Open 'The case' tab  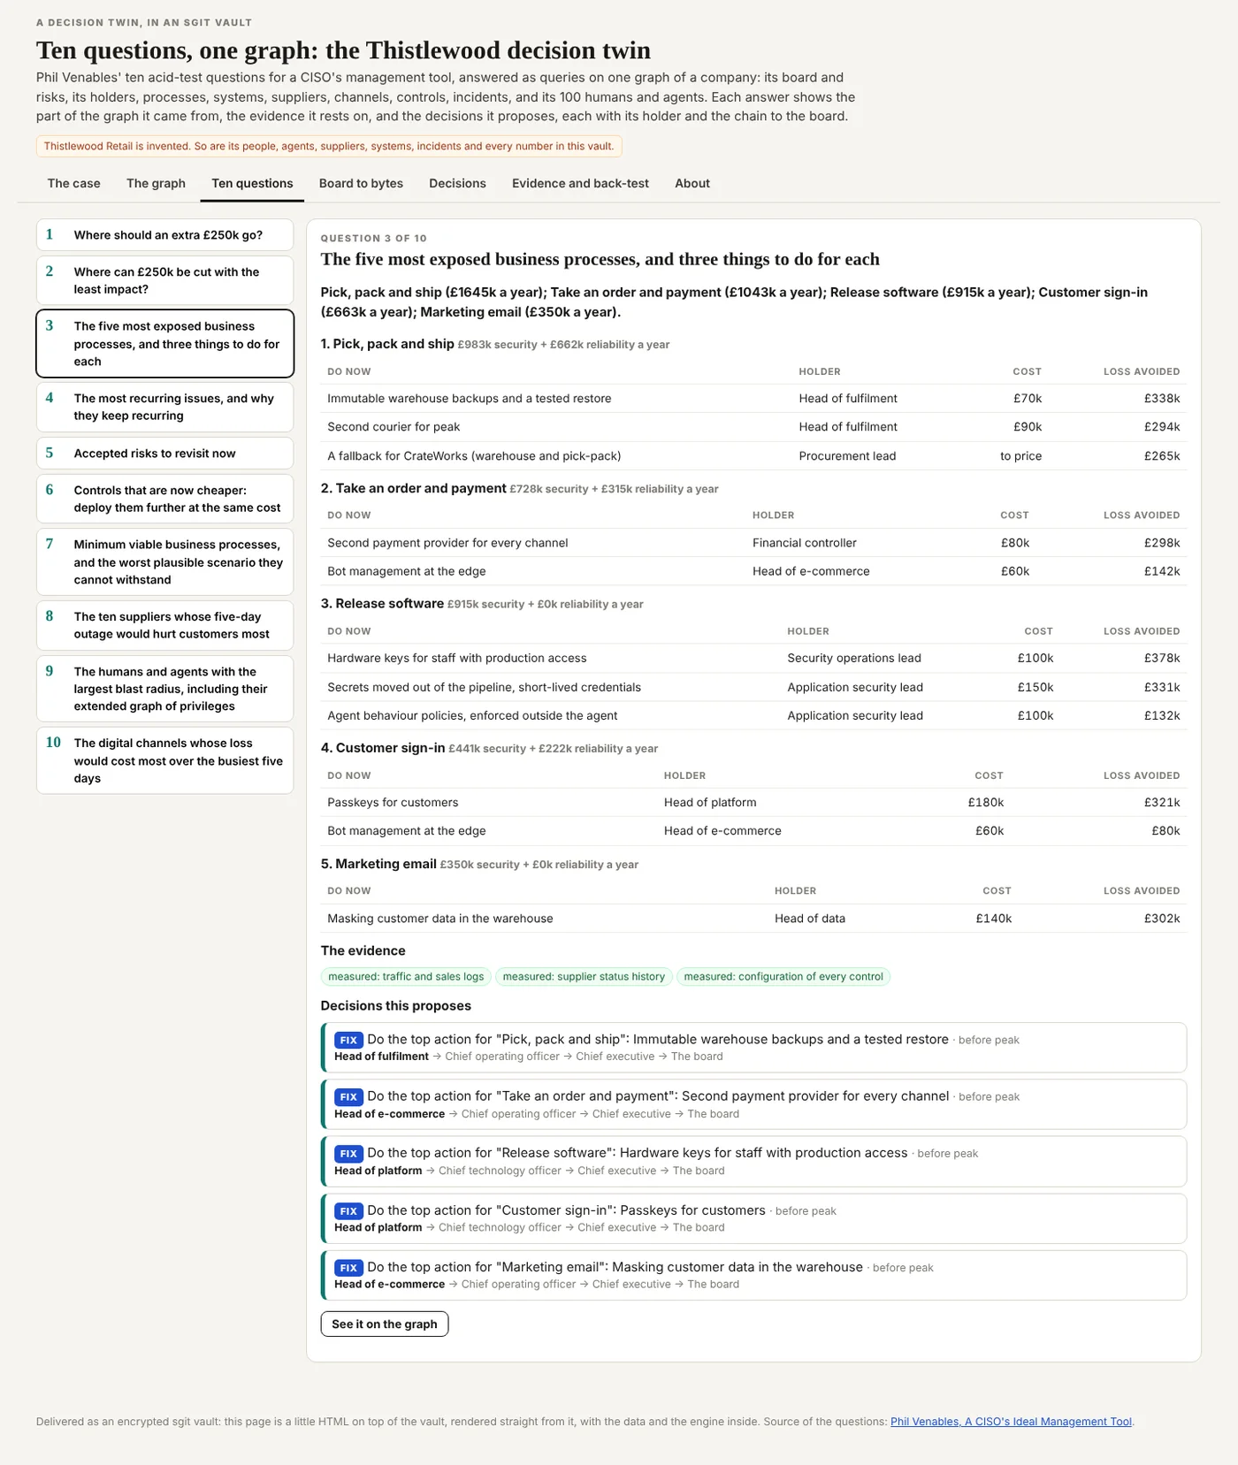(x=73, y=183)
